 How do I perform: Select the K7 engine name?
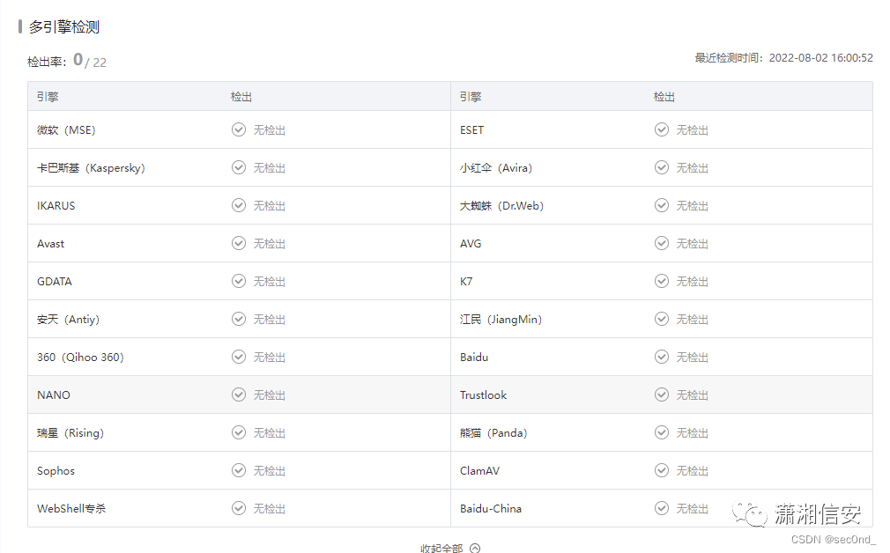(466, 281)
